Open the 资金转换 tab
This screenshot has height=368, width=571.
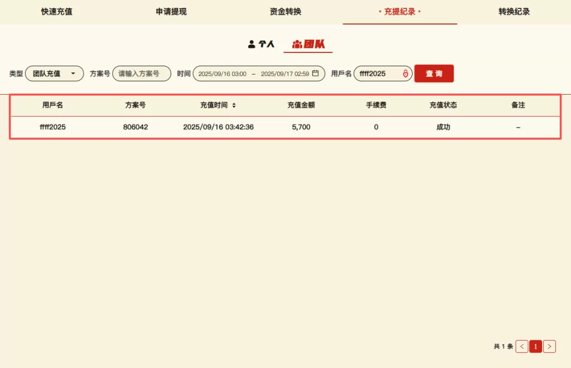point(285,12)
